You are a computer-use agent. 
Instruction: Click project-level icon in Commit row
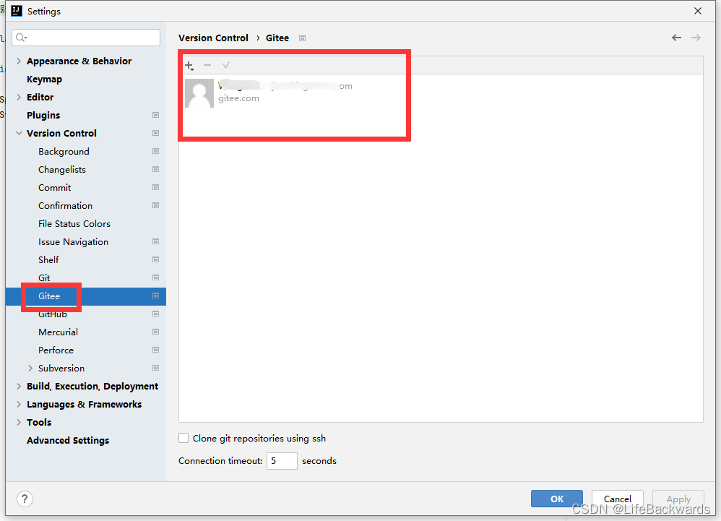pyautogui.click(x=155, y=187)
